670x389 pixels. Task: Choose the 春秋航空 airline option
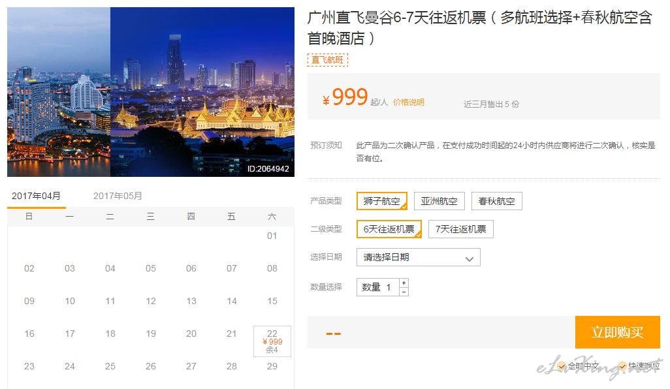click(496, 201)
